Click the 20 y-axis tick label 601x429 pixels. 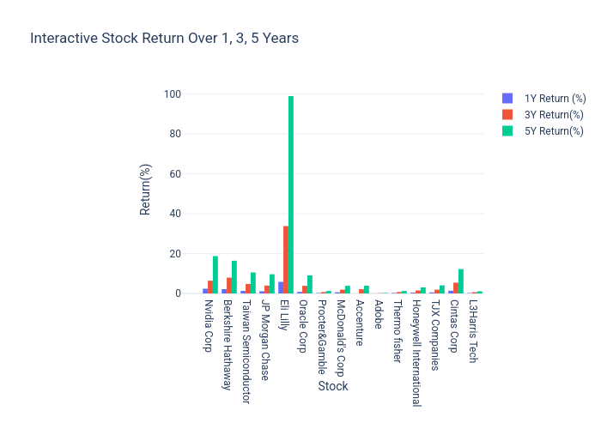[x=175, y=254]
